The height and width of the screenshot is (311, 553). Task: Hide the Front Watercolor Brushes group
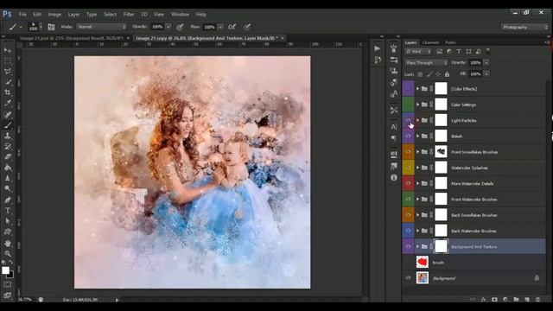(409, 200)
